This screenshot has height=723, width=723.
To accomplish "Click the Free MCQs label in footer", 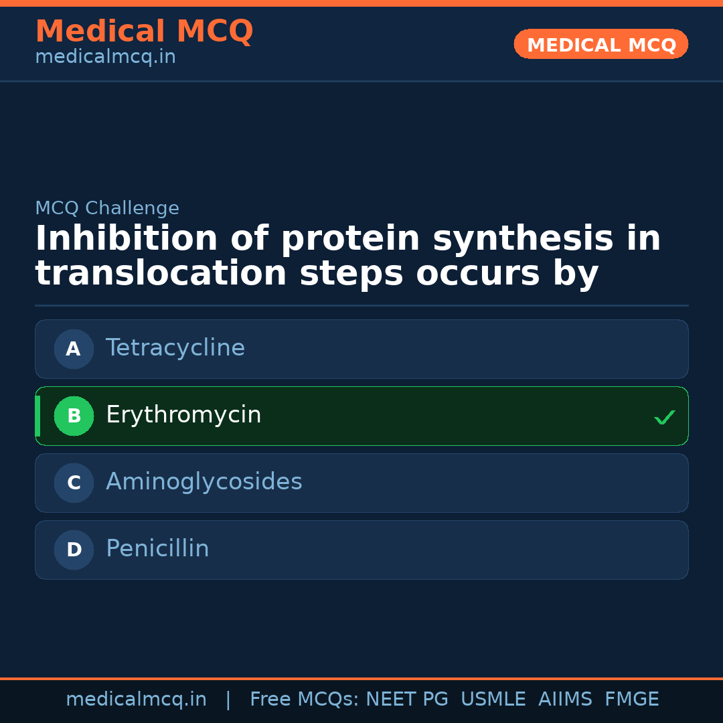I will (x=304, y=700).
